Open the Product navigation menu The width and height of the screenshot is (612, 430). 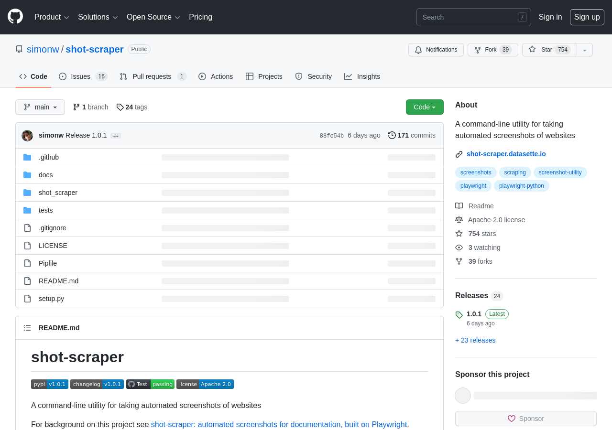point(52,17)
